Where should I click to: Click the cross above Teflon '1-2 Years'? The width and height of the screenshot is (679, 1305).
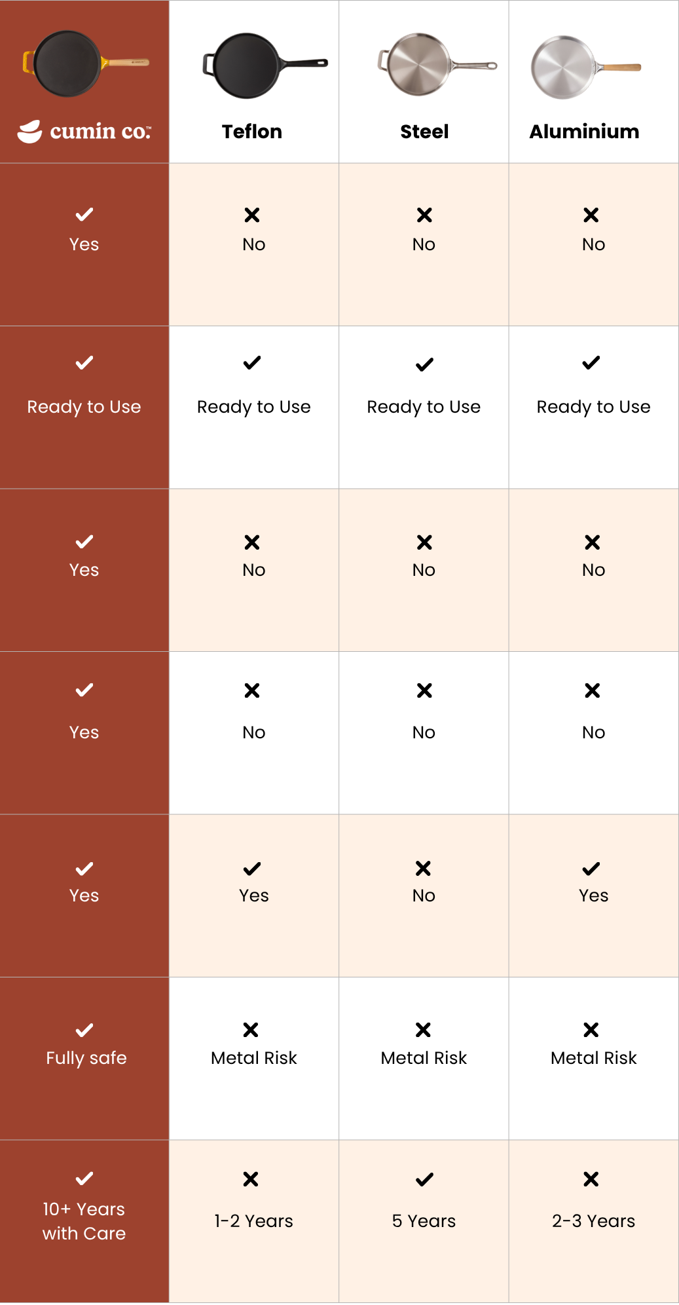pyautogui.click(x=251, y=1179)
